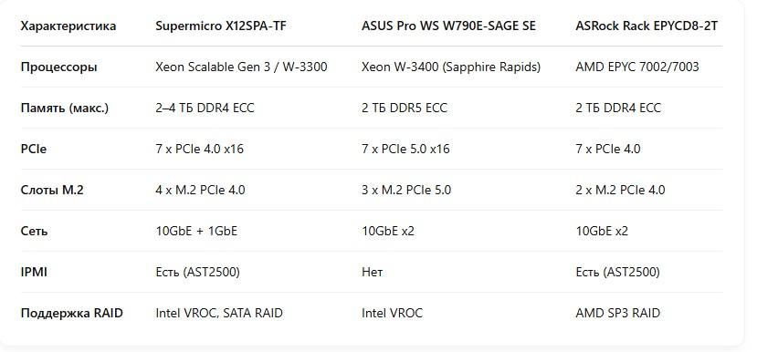The height and width of the screenshot is (352, 757).
Task: Select the PCIe row label
Action: 34,149
